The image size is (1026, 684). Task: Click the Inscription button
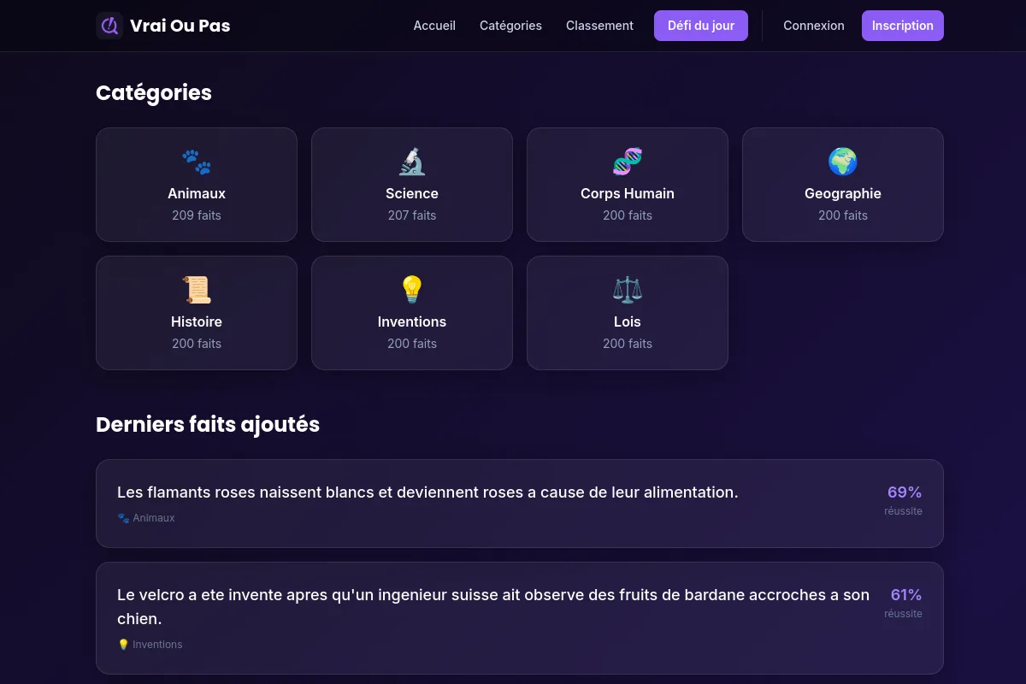(x=903, y=26)
